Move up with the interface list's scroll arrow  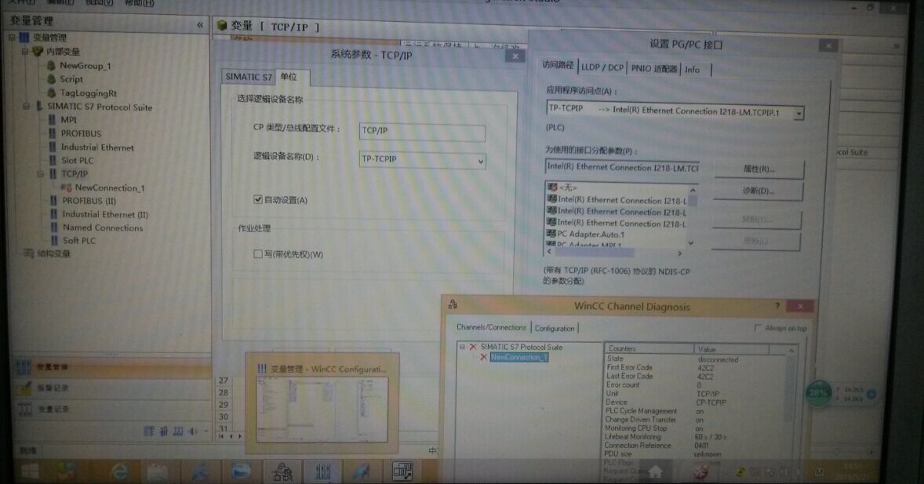coord(693,191)
